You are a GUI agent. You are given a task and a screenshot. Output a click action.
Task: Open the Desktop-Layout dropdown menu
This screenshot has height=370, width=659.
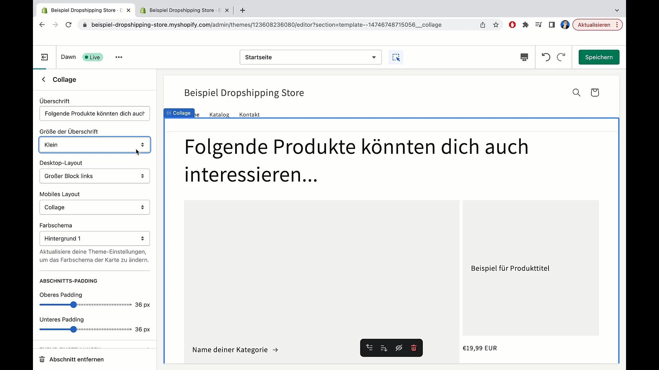point(94,176)
